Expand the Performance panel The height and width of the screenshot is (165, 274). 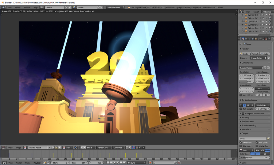pos(247,122)
